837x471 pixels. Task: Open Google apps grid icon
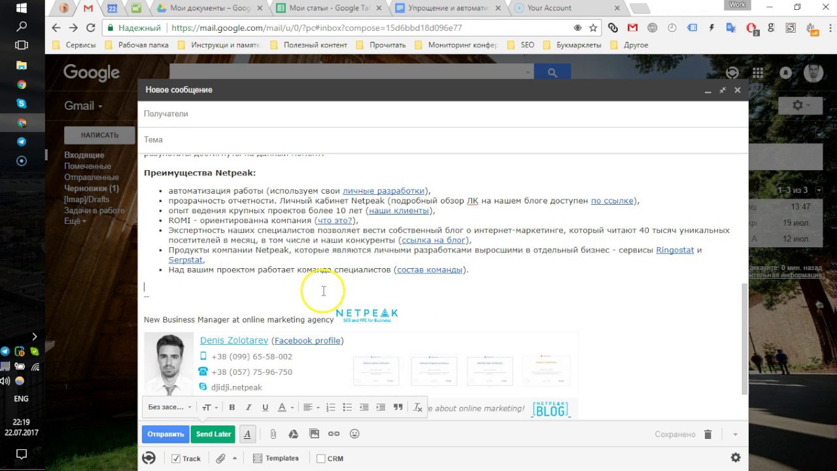(x=758, y=73)
